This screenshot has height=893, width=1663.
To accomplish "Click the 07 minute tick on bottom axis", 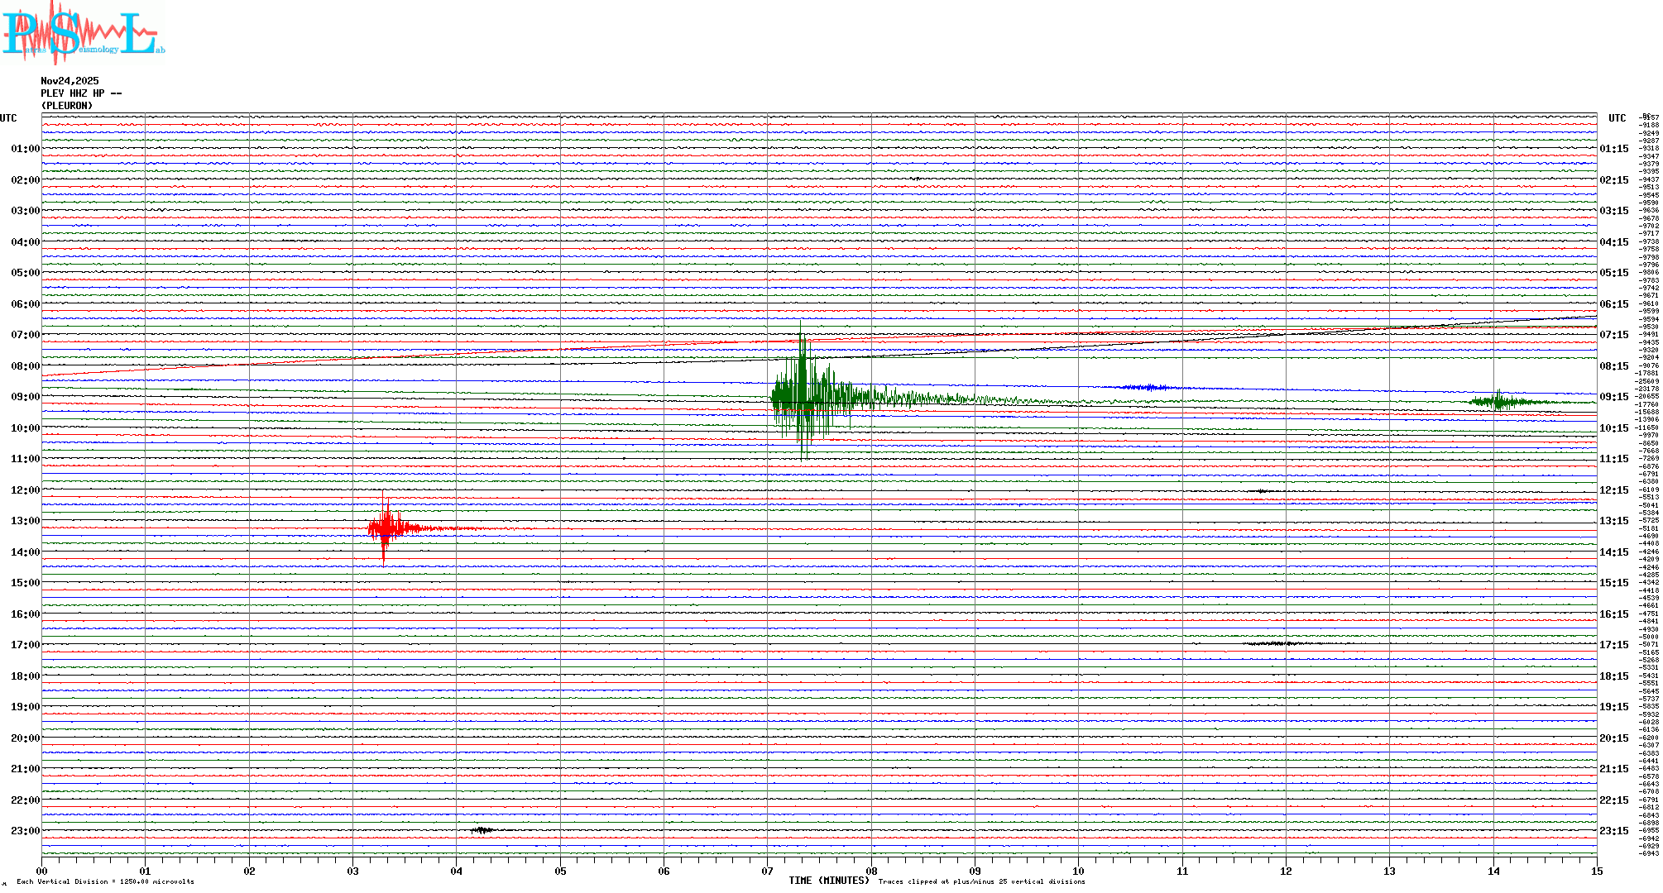I will [x=767, y=871].
